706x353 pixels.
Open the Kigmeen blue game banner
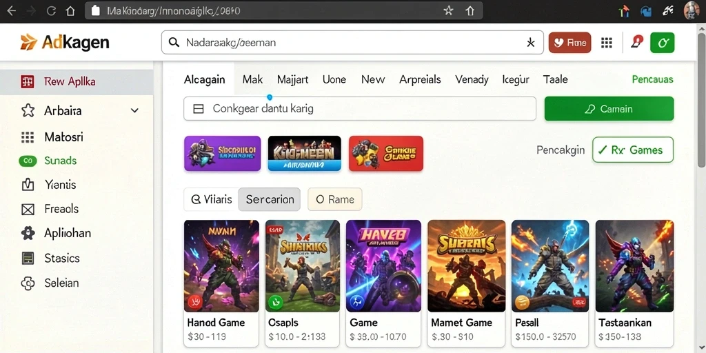304,154
